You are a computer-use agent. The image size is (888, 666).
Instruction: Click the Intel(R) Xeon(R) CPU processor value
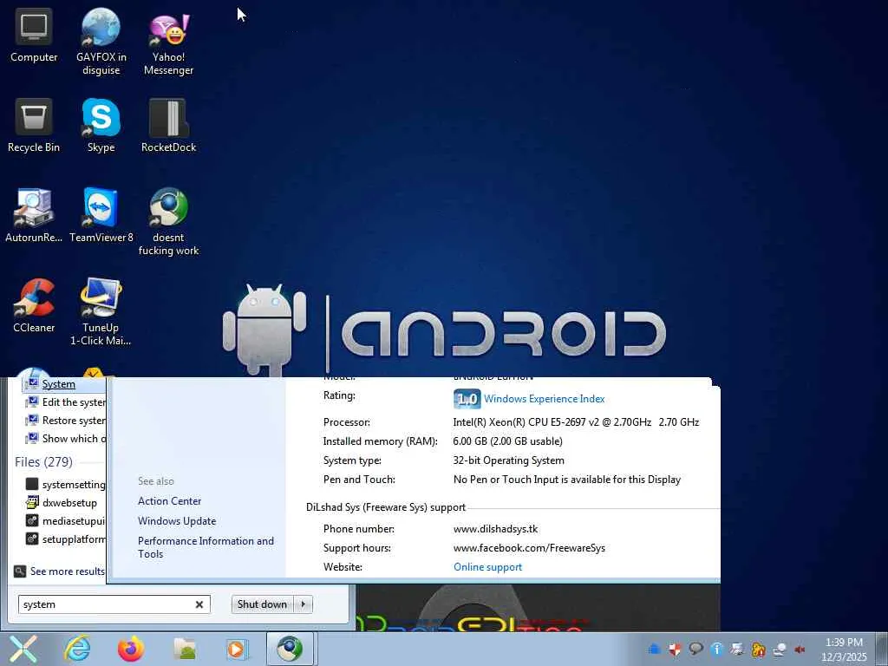click(576, 422)
